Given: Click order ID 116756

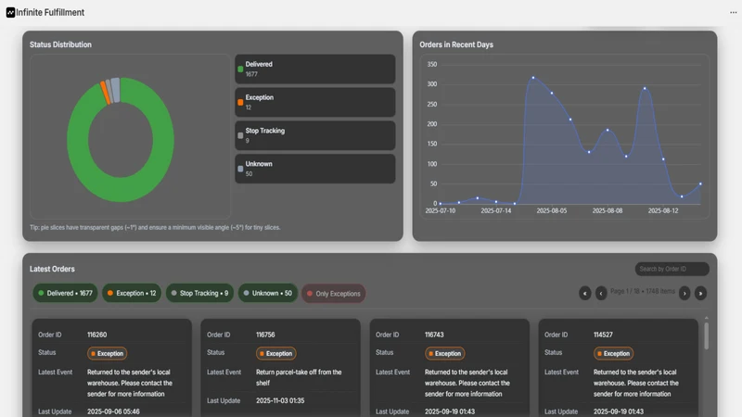Looking at the screenshot, I should 265,335.
